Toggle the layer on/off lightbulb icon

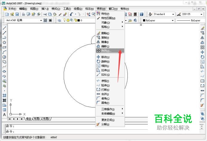coord(64,20)
